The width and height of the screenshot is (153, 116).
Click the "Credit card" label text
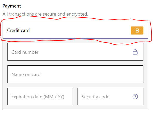(x=18, y=30)
